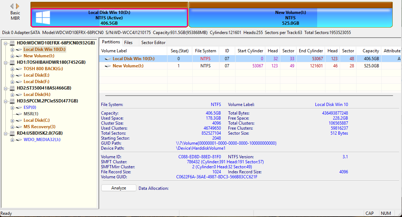This screenshot has height=217, width=402.
Task: Expand New Volume(I:) tree node
Action: coord(12,56)
